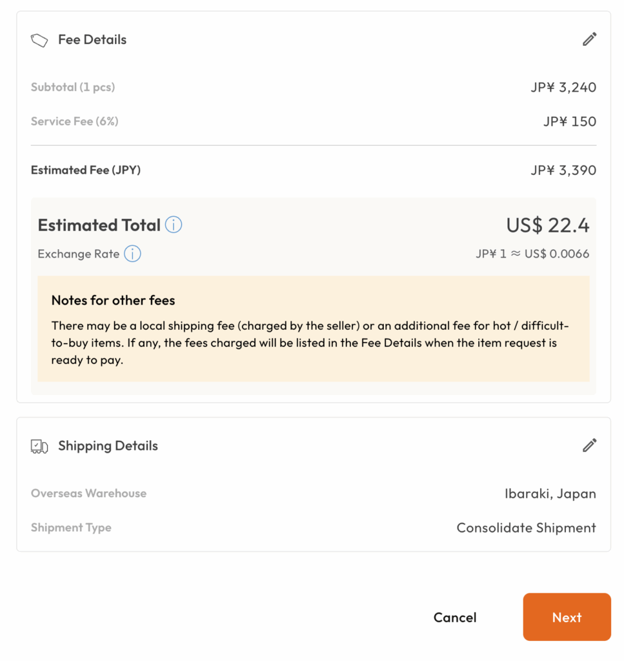Click the Consolidate Shipment value
The height and width of the screenshot is (661, 624).
526,528
